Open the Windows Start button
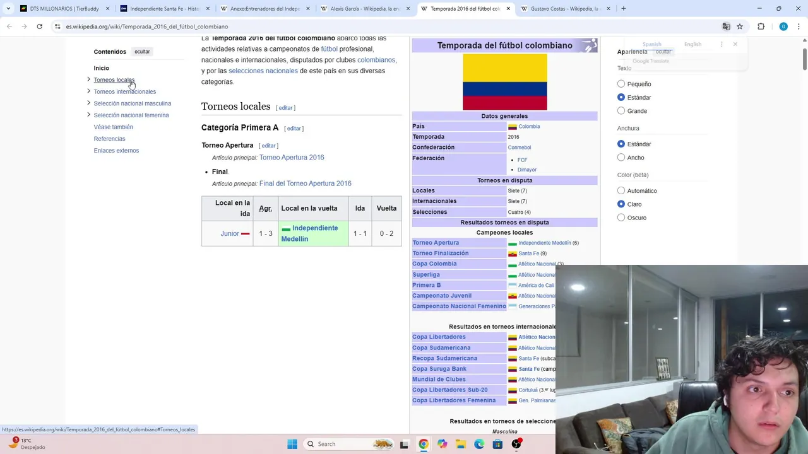 [292, 444]
